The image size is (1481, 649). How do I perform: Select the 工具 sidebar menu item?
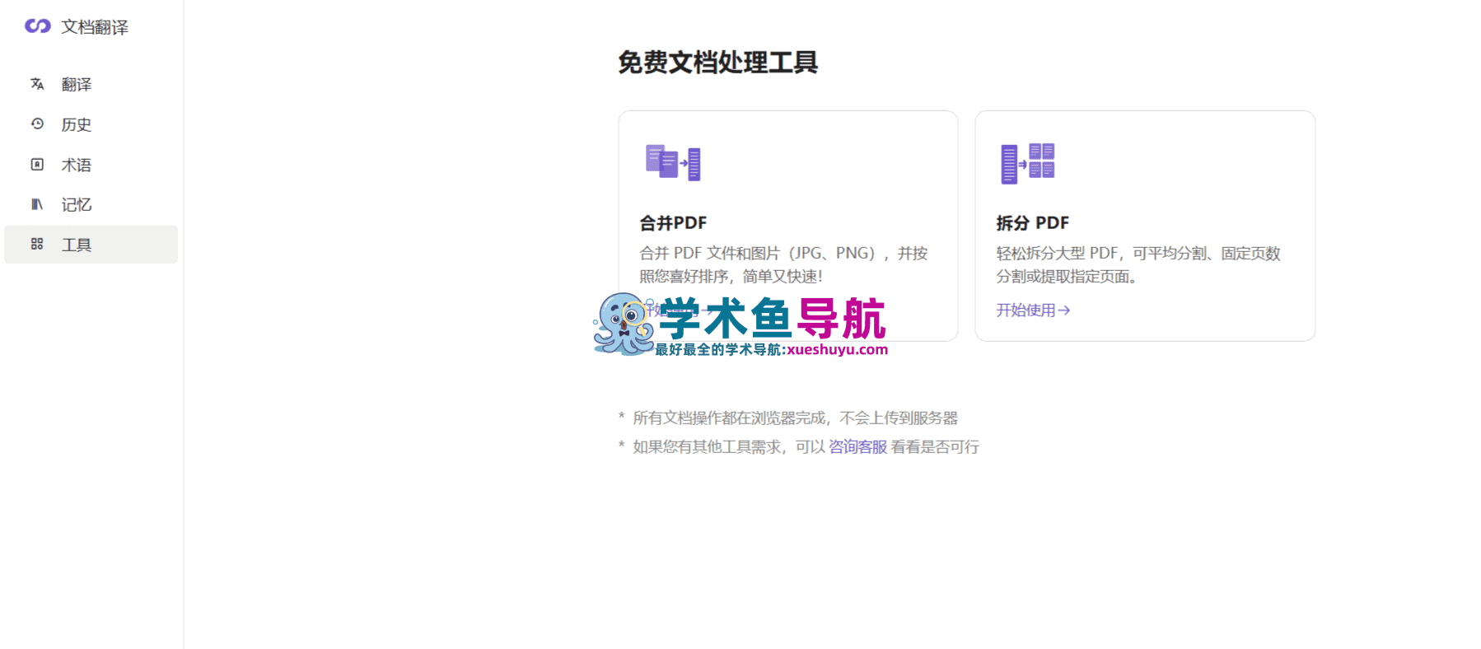[91, 245]
